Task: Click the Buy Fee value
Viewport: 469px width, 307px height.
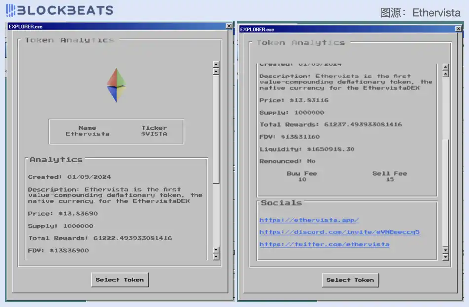Action: point(302,180)
